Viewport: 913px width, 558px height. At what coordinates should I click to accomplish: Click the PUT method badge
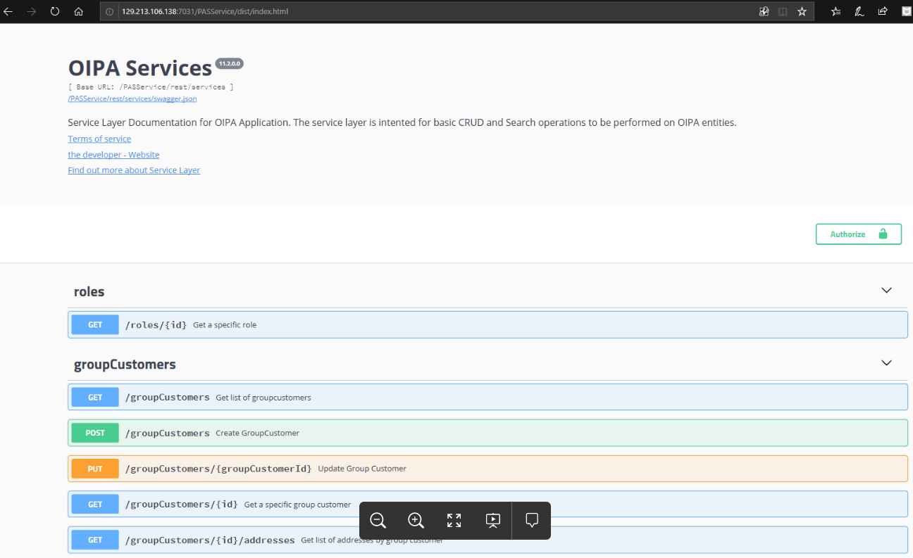pyautogui.click(x=95, y=469)
